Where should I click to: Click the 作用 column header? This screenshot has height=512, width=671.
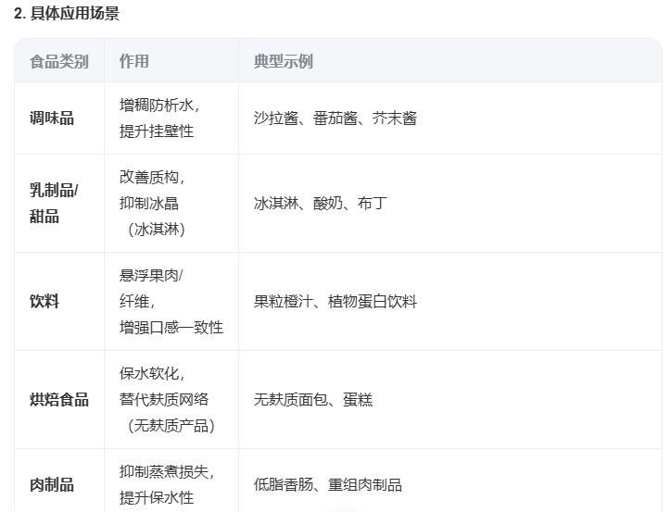134,61
